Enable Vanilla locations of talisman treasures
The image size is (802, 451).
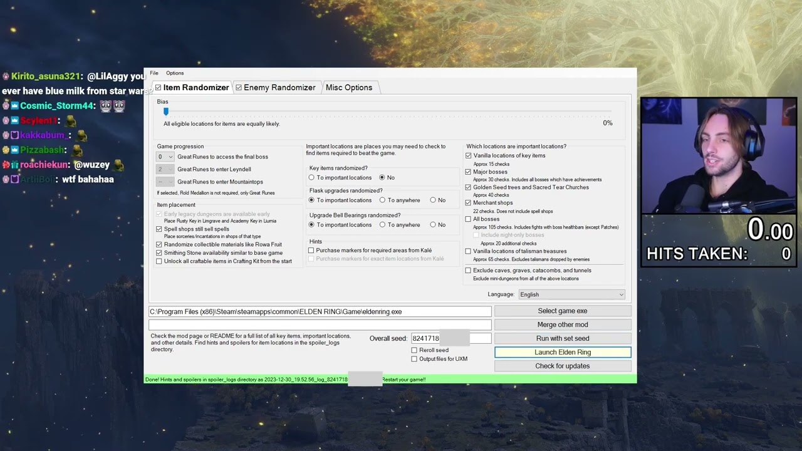point(468,251)
